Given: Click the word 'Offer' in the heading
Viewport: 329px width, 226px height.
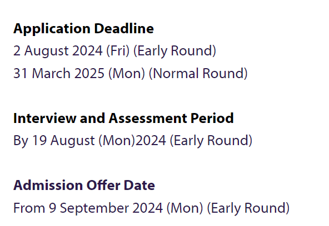Looking at the screenshot, I should [103, 185].
